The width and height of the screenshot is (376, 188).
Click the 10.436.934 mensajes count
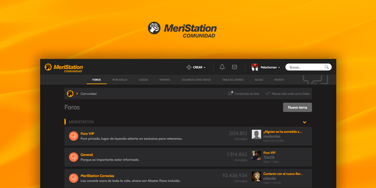click(x=234, y=178)
